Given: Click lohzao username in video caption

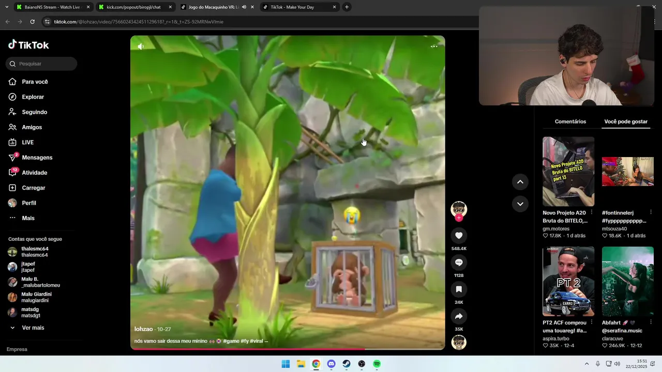Looking at the screenshot, I should point(144,329).
